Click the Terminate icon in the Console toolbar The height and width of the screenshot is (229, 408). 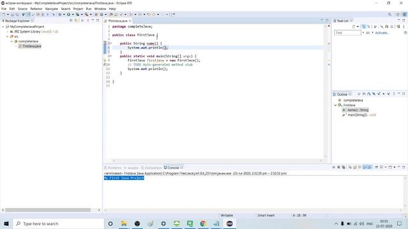pyautogui.click(x=333, y=167)
